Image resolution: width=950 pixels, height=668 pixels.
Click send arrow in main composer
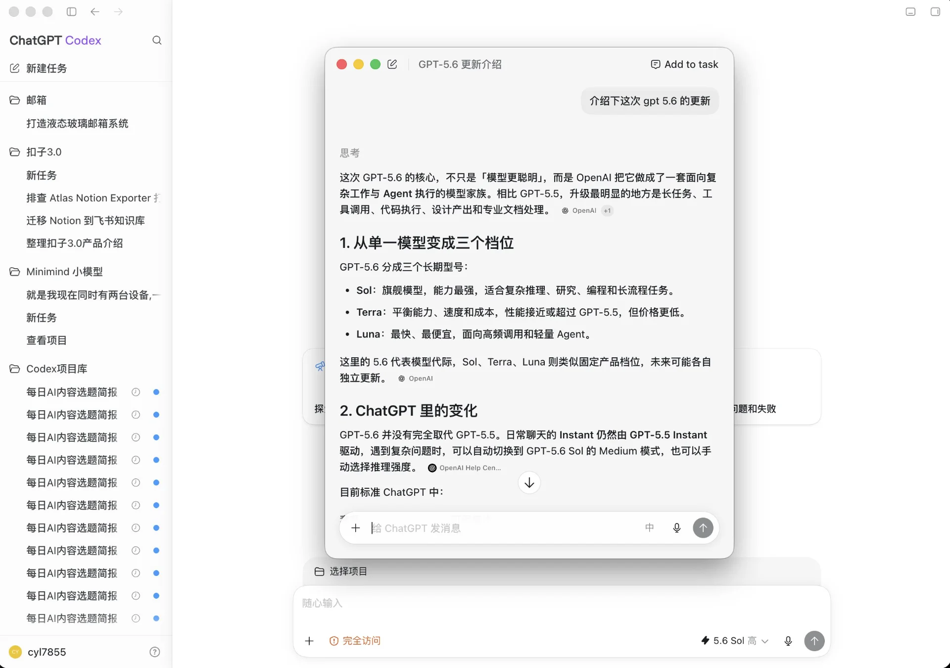[814, 641]
